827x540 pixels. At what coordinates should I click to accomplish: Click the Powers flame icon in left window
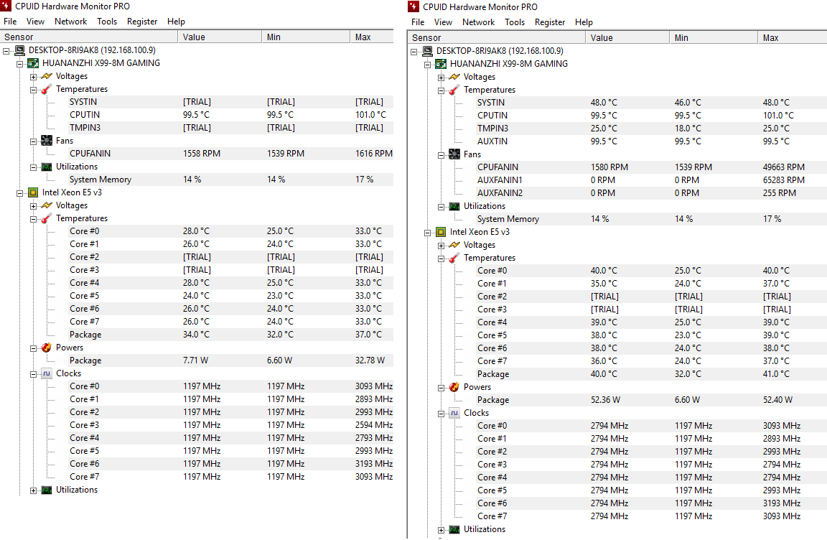(x=47, y=348)
